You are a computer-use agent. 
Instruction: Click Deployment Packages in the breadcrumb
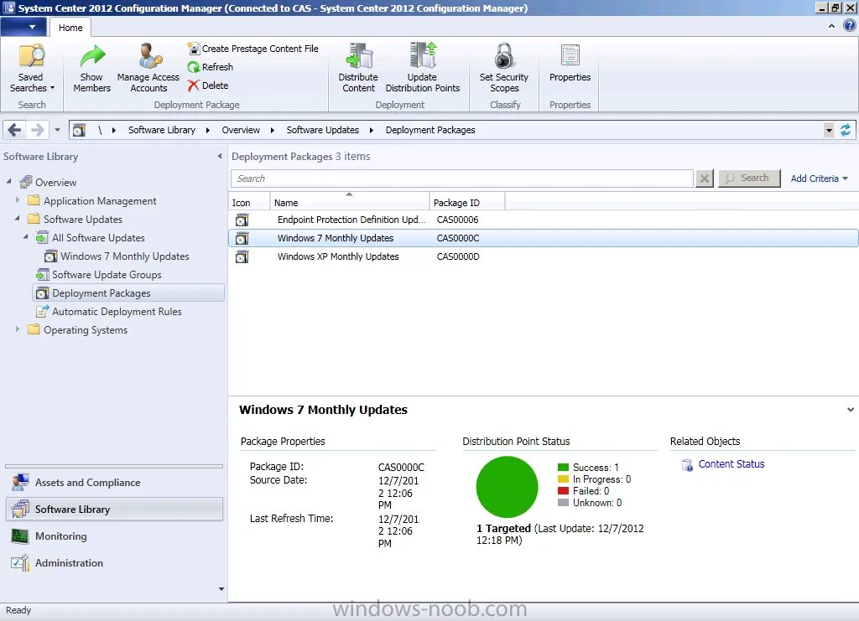tap(430, 130)
